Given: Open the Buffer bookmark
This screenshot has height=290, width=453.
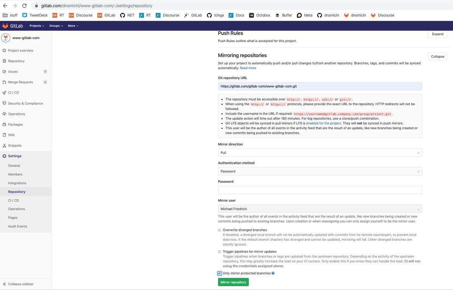Looking at the screenshot, I should (284, 15).
